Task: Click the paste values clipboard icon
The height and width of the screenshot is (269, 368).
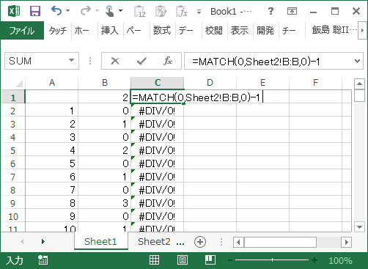Action: 140,11
